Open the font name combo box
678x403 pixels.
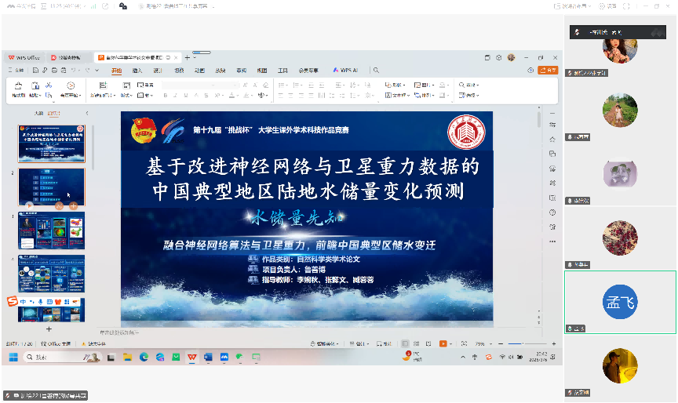tap(189, 85)
